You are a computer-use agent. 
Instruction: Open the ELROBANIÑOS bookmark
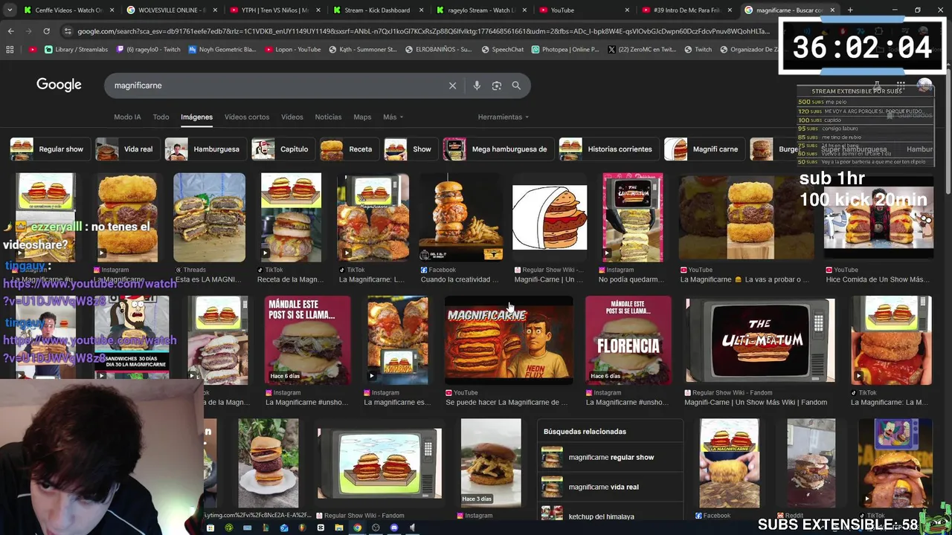click(439, 49)
